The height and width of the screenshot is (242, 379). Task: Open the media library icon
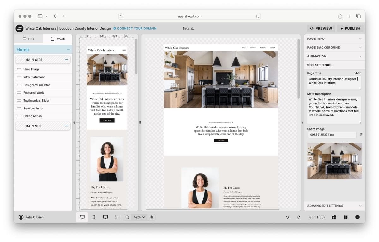334,217
